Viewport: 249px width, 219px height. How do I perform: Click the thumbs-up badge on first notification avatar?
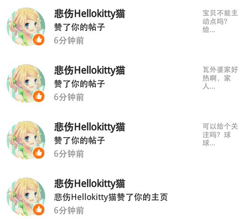click(x=39, y=40)
